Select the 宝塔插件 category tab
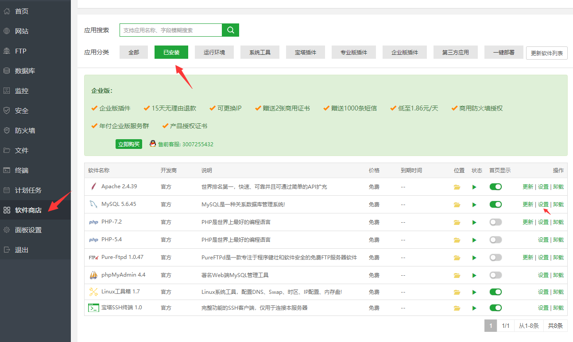This screenshot has width=573, height=342. point(306,52)
